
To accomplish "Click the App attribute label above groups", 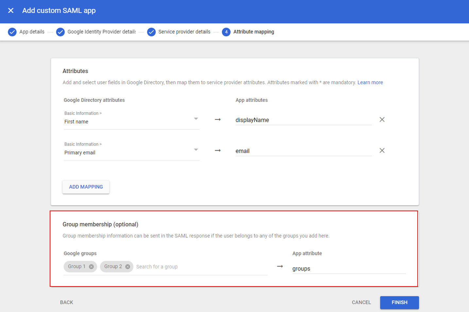I will pyautogui.click(x=307, y=253).
